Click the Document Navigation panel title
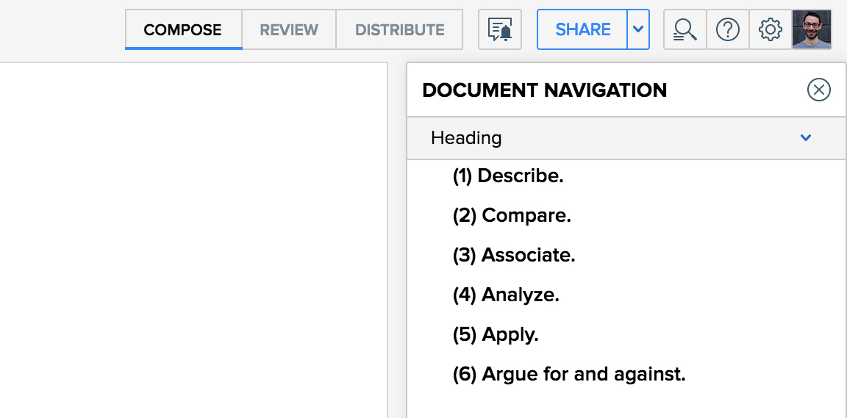 click(x=545, y=90)
